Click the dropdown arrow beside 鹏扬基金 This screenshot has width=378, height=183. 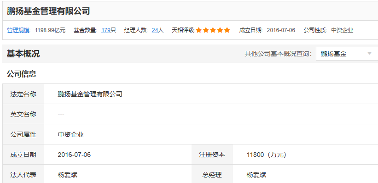[369, 54]
